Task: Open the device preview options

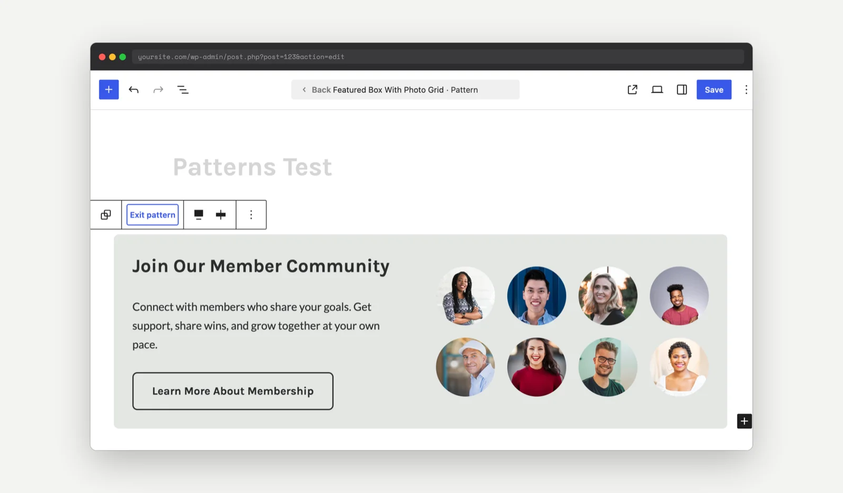Action: [657, 89]
